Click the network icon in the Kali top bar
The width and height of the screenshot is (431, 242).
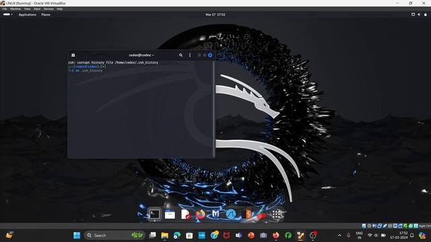point(413,15)
